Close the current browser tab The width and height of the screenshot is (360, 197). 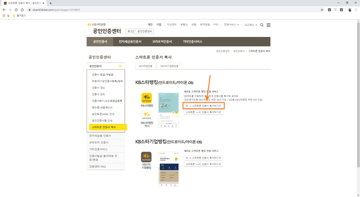(44, 3)
